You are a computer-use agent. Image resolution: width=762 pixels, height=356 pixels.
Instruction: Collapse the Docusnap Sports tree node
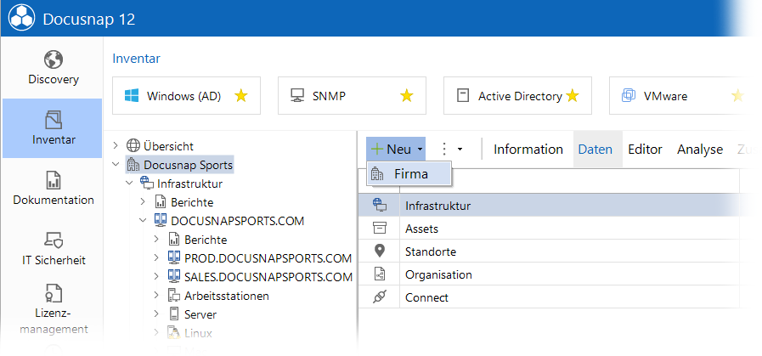tap(116, 164)
